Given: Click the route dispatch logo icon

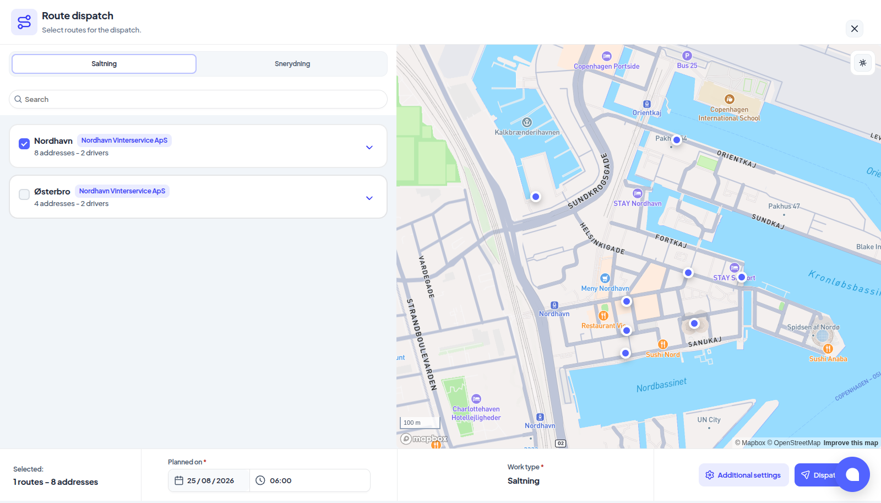Looking at the screenshot, I should point(24,22).
